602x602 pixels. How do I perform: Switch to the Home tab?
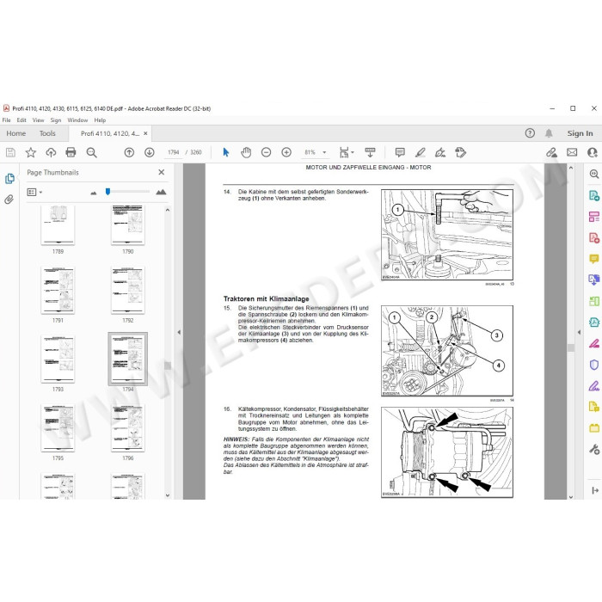[x=16, y=133]
